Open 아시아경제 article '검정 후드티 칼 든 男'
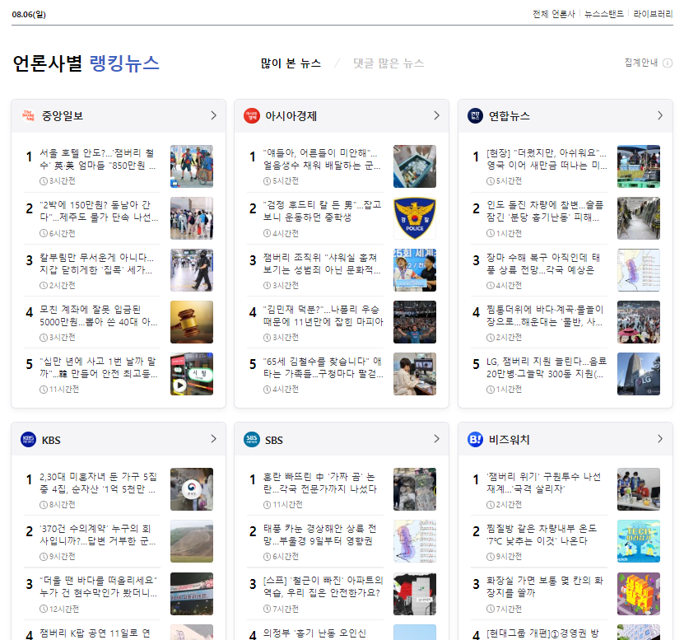 click(323, 211)
